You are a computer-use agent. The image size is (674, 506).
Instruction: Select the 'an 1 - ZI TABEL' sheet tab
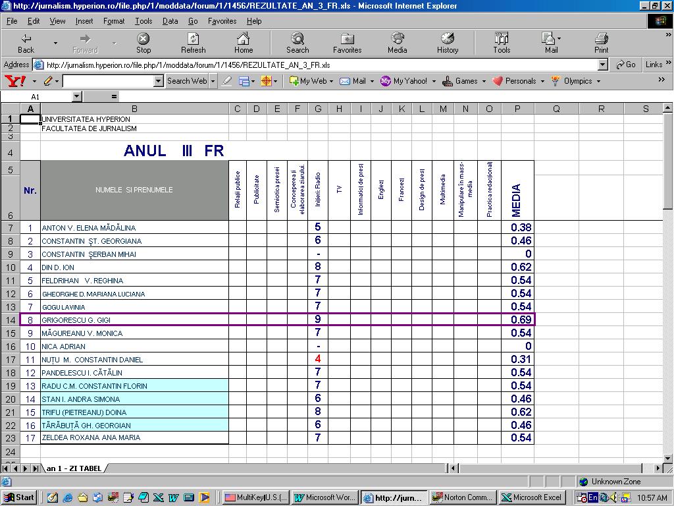point(74,468)
